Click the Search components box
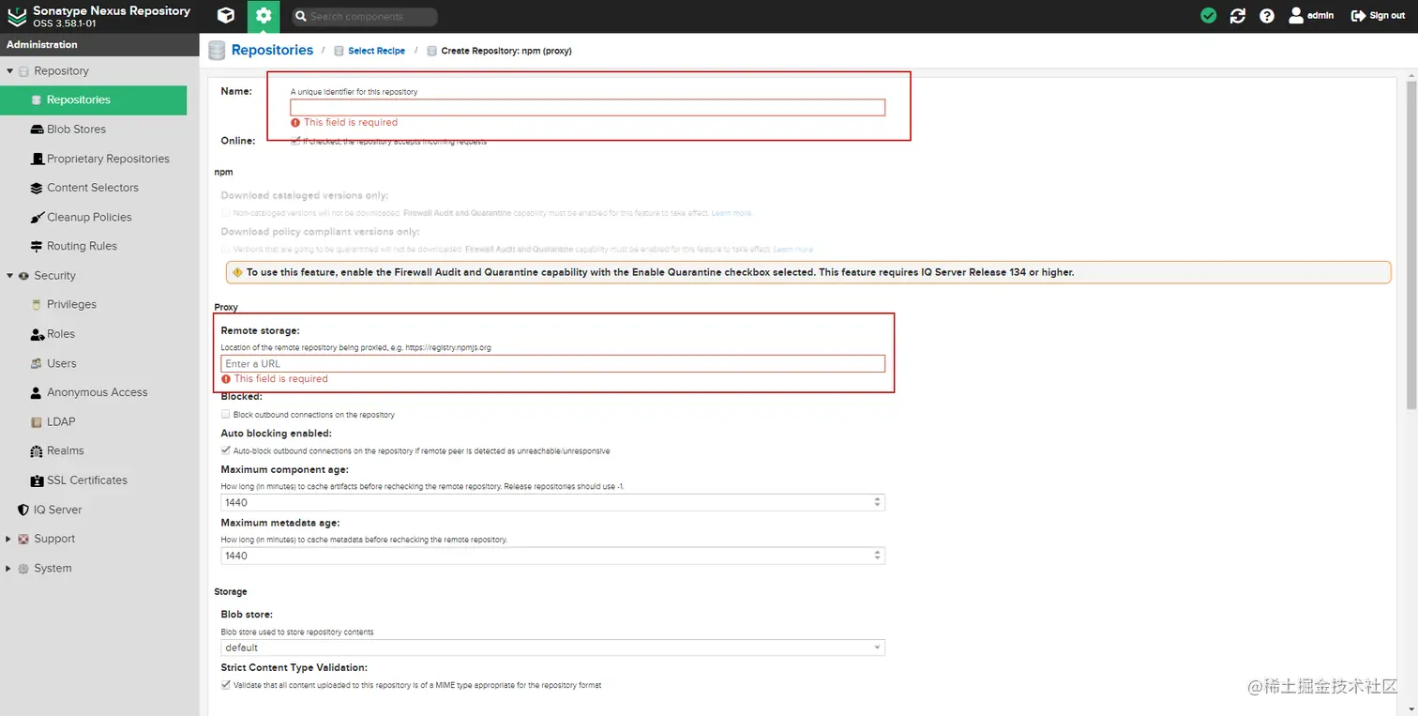This screenshot has height=716, width=1418. 363,16
